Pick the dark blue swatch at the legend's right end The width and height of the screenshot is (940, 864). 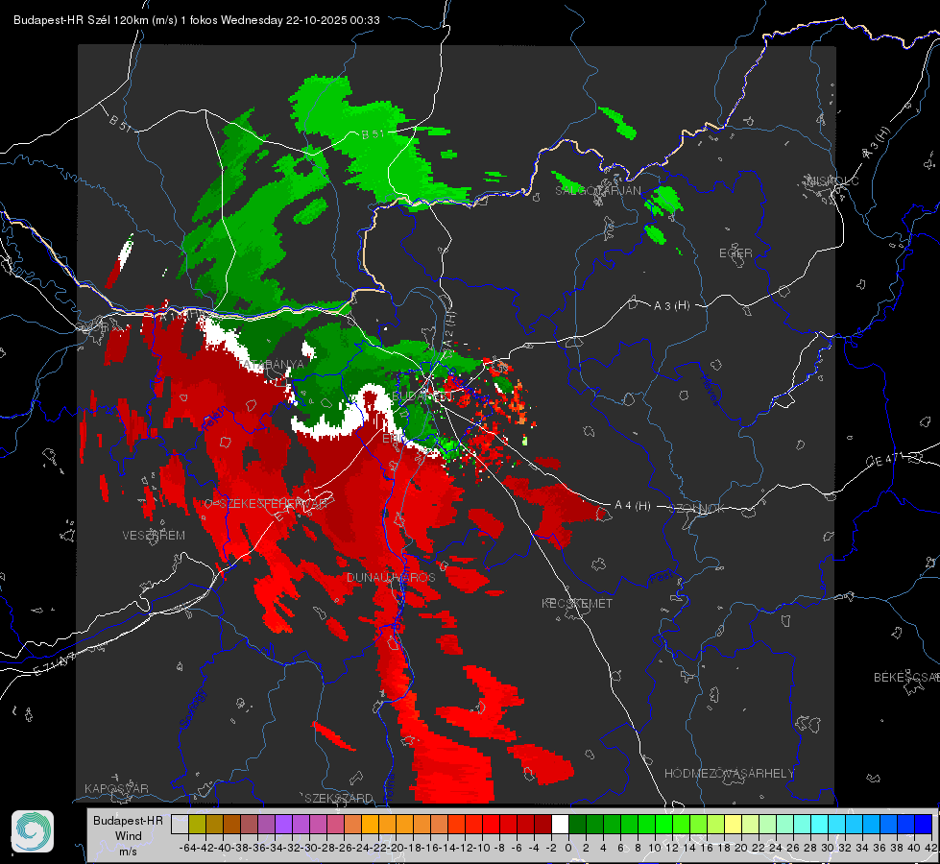(924, 824)
